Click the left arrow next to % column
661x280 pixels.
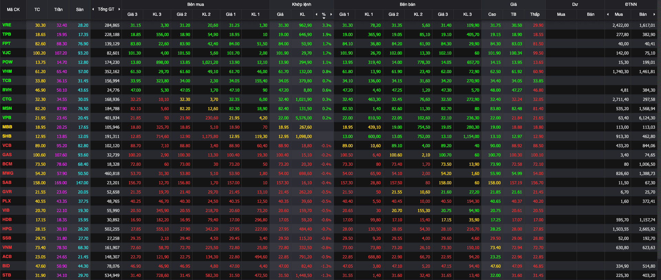pyautogui.click(x=316, y=14)
